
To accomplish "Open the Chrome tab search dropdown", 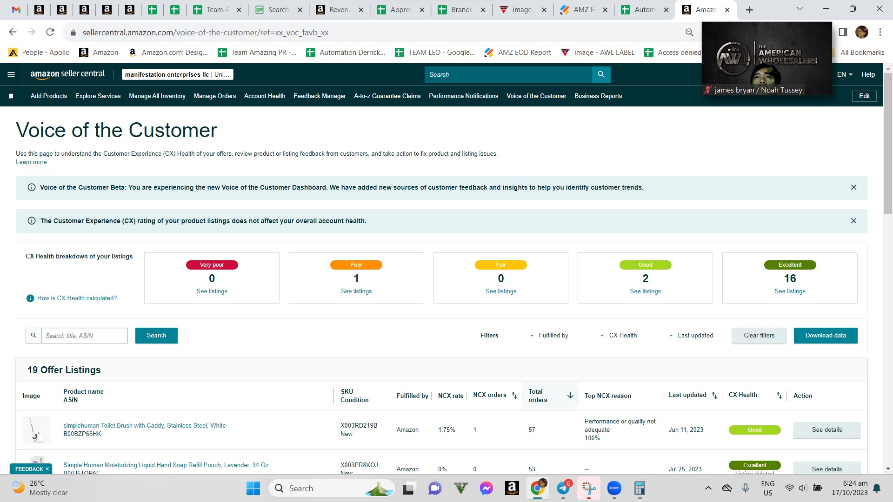I will [x=800, y=9].
